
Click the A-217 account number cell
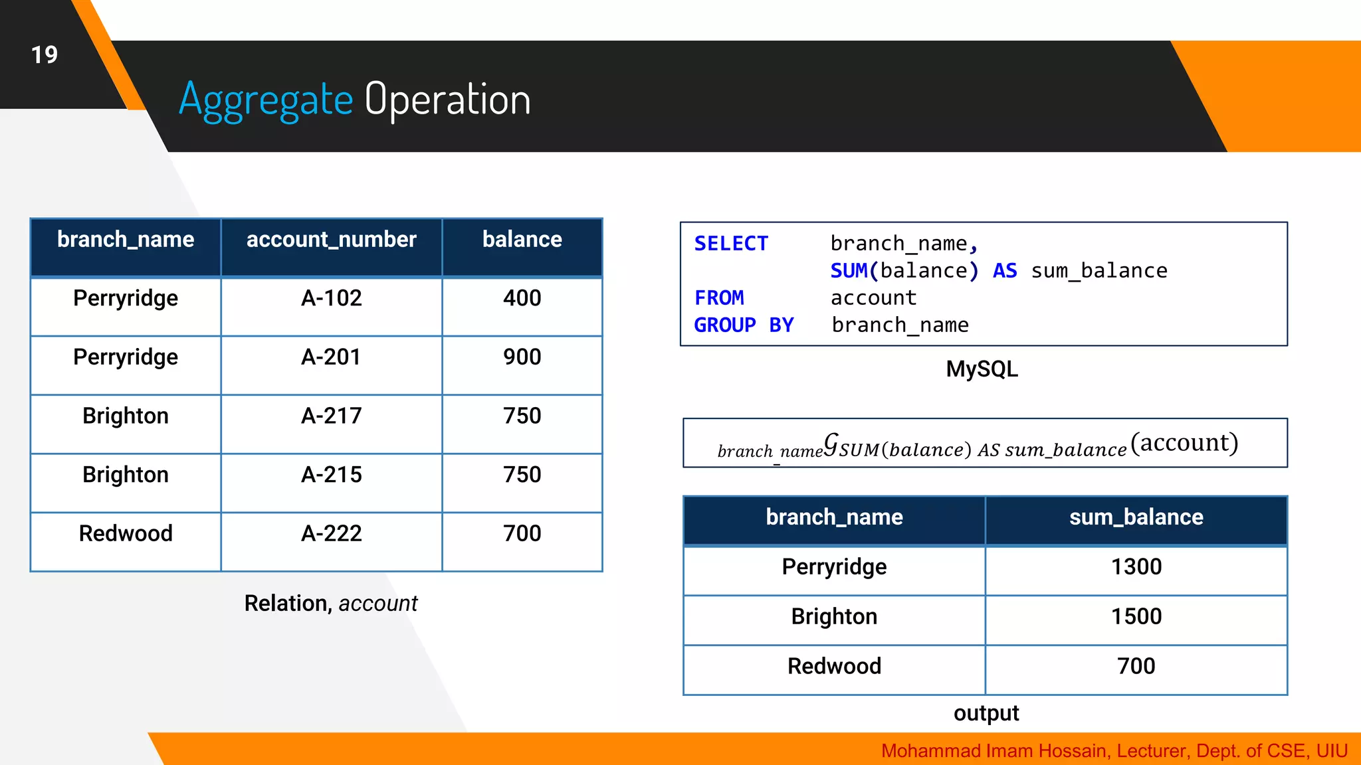331,416
